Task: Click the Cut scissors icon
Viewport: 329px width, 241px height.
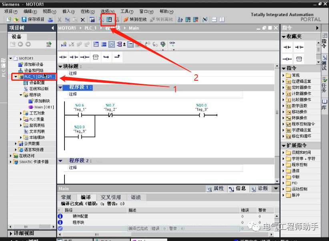Action: [x=60, y=20]
